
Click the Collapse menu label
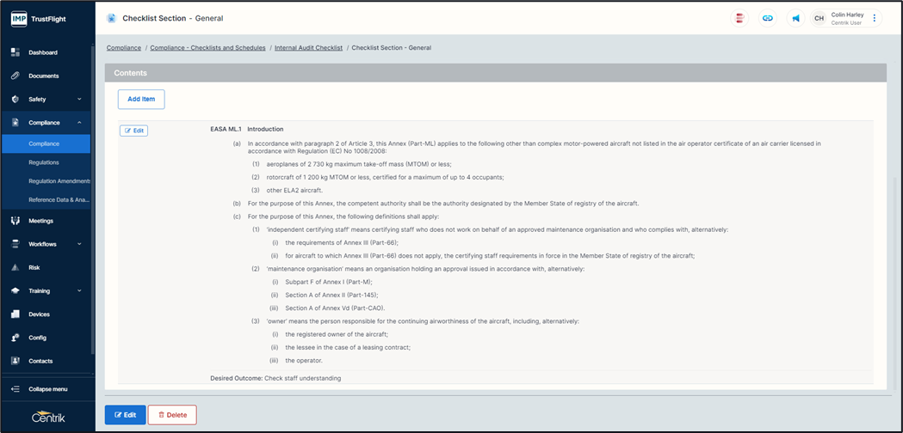coord(48,389)
